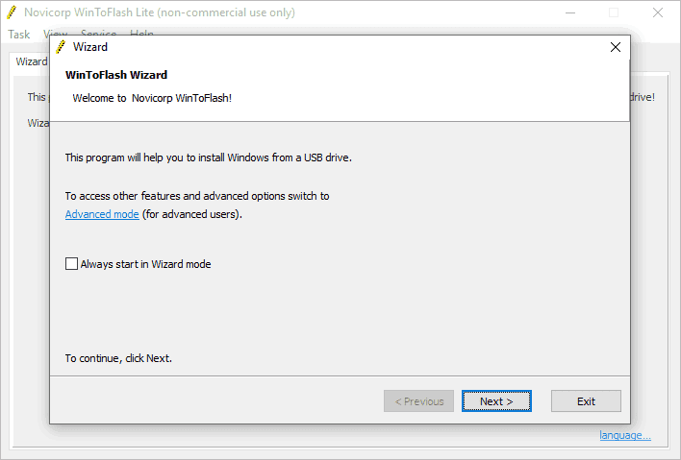
Task: Click the WinToFlash main window title icon
Action: point(12,12)
